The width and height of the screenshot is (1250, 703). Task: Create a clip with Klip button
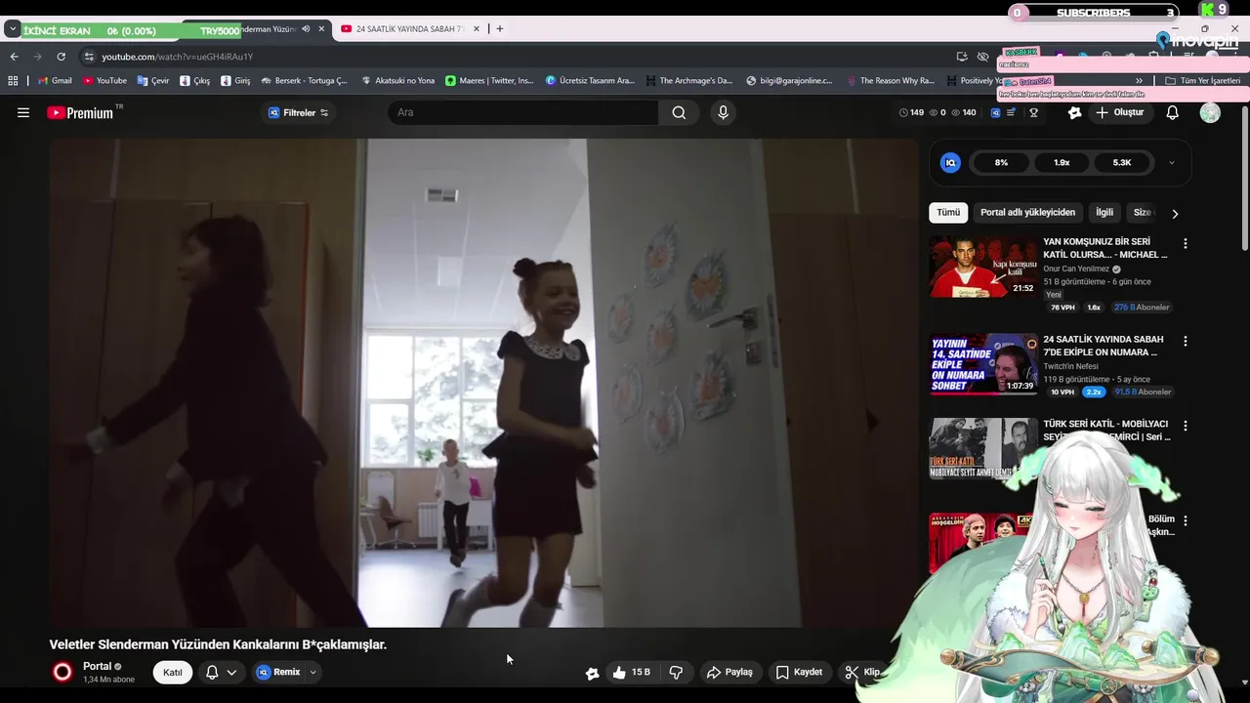pyautogui.click(x=862, y=672)
